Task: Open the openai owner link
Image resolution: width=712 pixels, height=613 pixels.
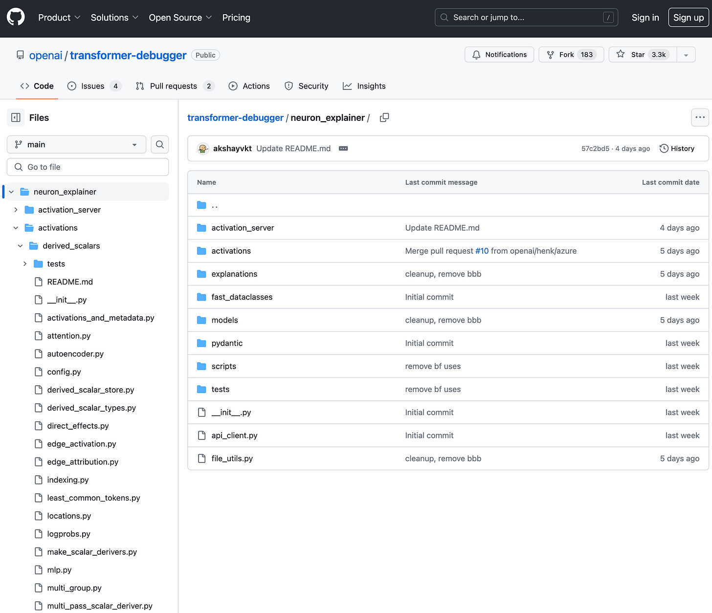Action: coord(45,55)
